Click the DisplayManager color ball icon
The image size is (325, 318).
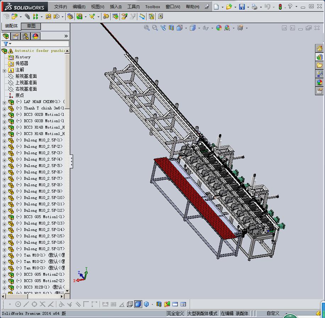click(35, 36)
